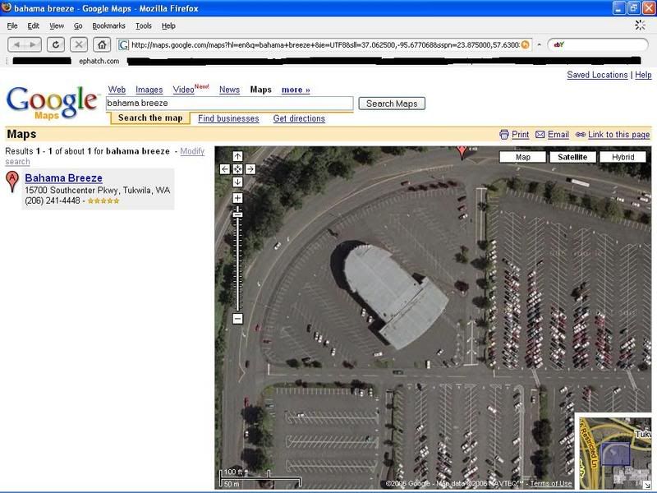The height and width of the screenshot is (493, 657).
Task: Click the browser URL address field
Action: pyautogui.click(x=324, y=44)
